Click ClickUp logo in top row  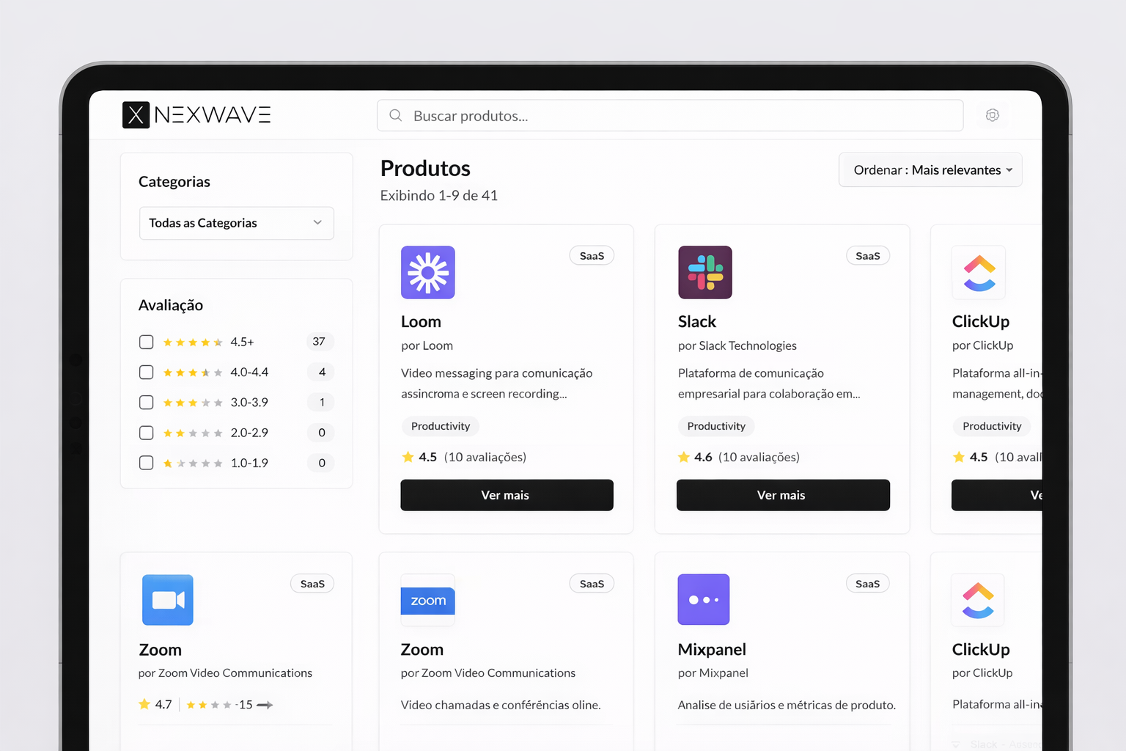coord(979,272)
